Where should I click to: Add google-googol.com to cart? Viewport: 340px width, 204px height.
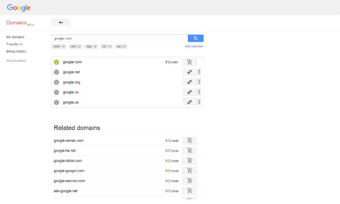click(x=190, y=170)
